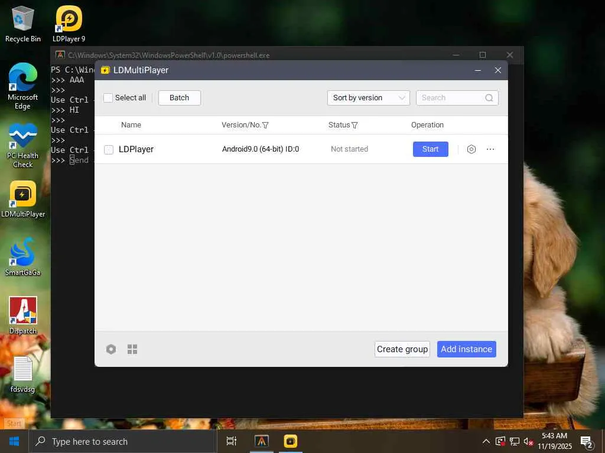Switch to PowerShell app in taskbar

262,441
